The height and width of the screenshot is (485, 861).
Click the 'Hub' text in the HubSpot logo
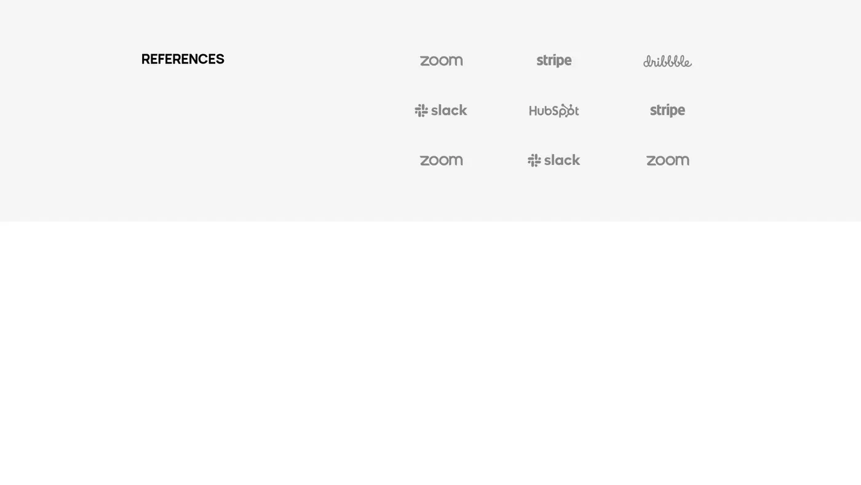541,111
